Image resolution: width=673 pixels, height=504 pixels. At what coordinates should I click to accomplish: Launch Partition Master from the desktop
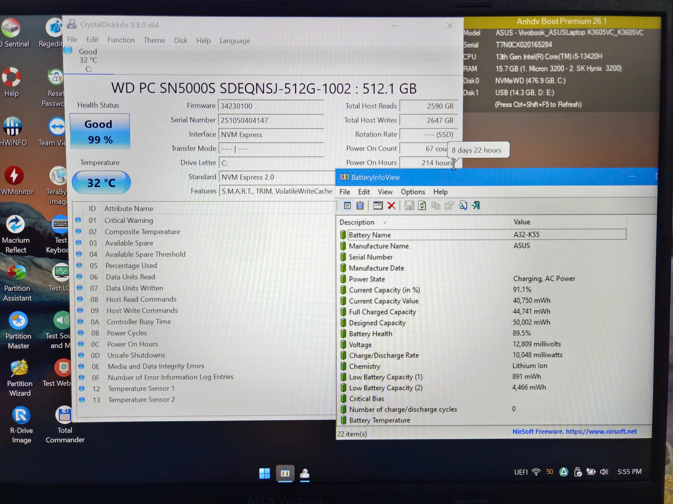pyautogui.click(x=18, y=330)
